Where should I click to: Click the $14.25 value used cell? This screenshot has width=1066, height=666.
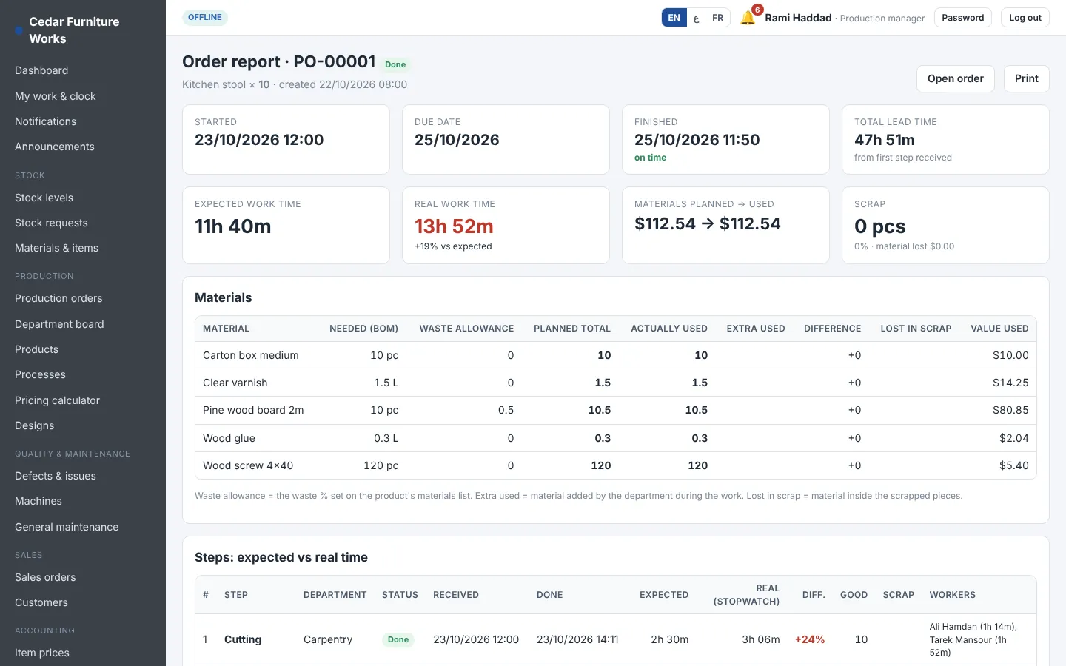(1010, 383)
